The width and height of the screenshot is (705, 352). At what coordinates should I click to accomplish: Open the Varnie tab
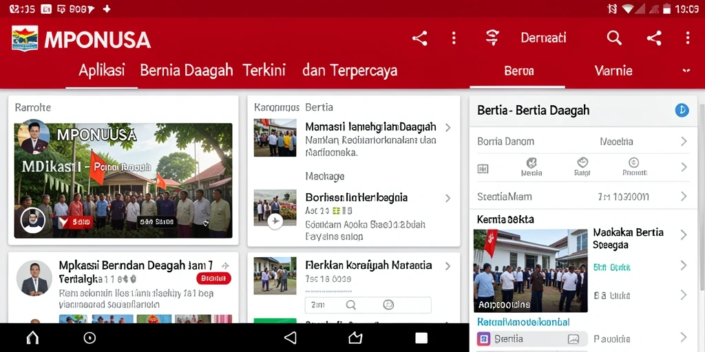click(x=613, y=71)
